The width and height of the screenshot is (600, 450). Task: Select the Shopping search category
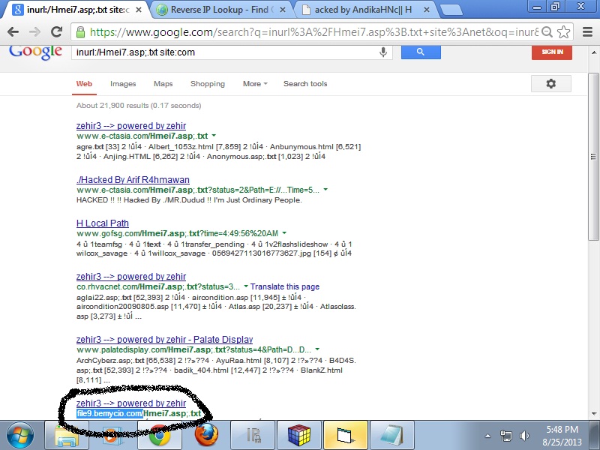[x=208, y=84]
